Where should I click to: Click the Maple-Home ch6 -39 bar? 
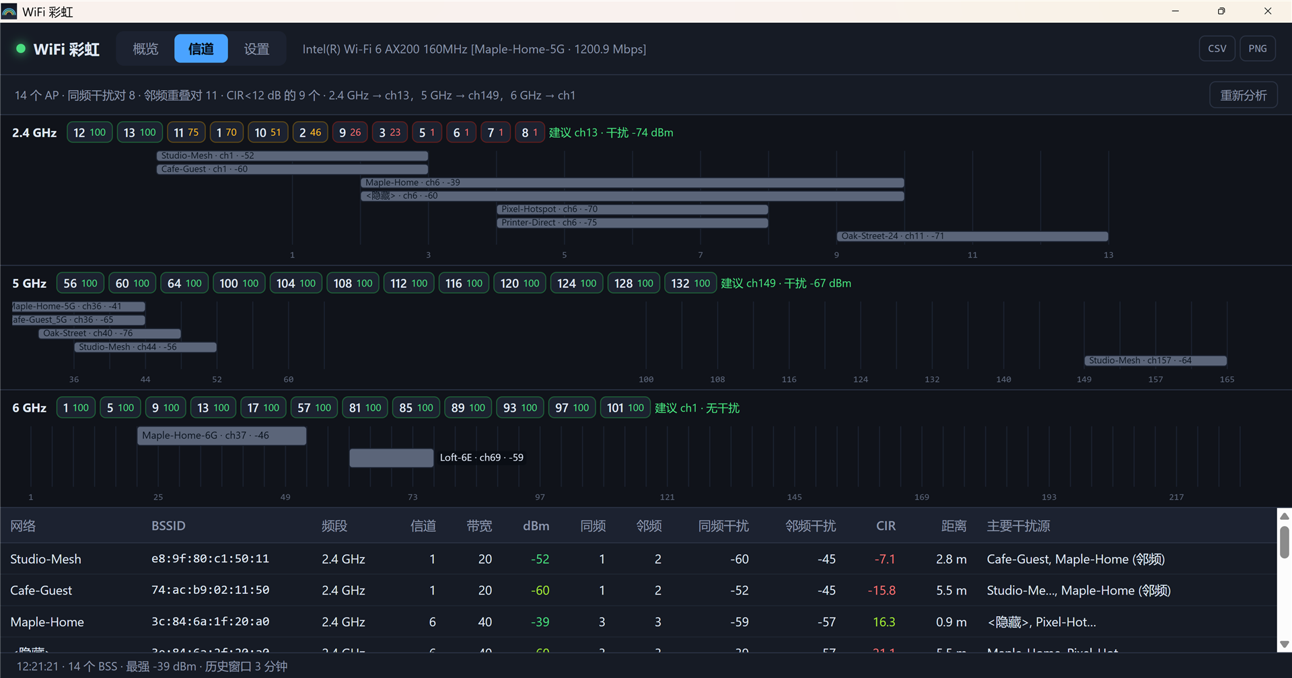pyautogui.click(x=633, y=182)
